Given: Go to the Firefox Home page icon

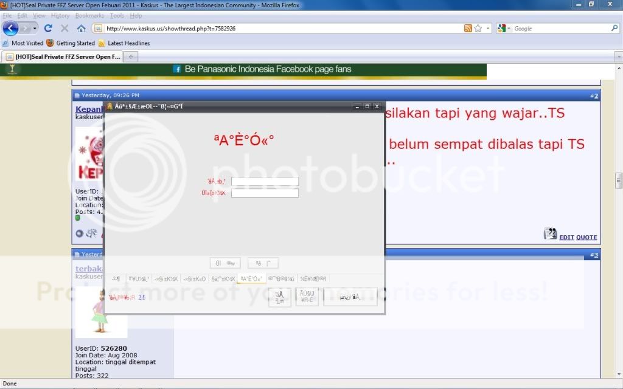Looking at the screenshot, I should coord(81,28).
